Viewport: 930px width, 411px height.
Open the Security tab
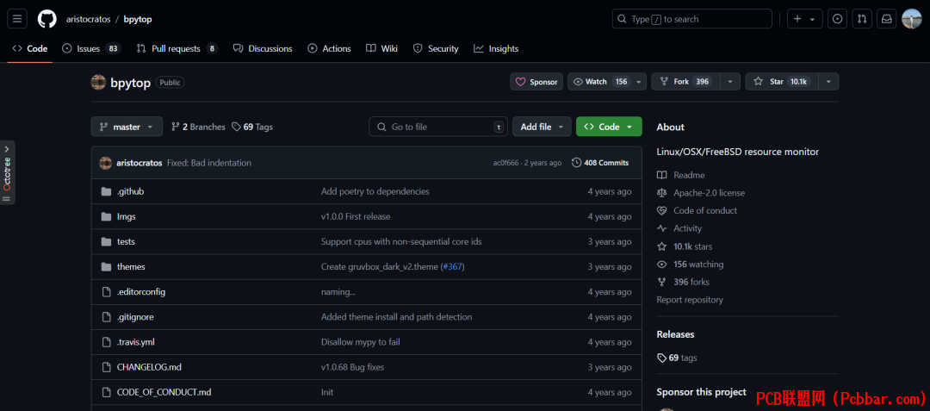(436, 48)
